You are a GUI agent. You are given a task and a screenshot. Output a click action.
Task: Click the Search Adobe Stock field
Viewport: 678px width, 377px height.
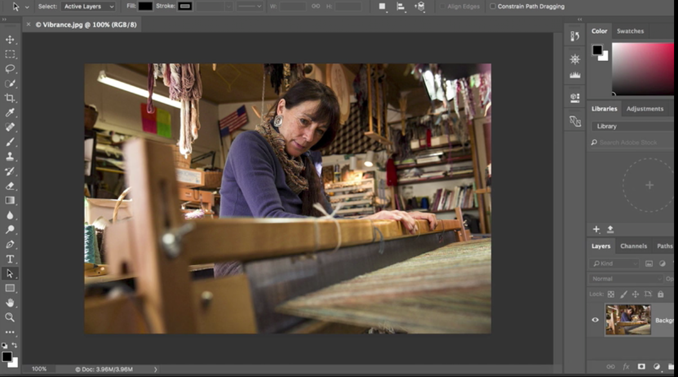[632, 143]
